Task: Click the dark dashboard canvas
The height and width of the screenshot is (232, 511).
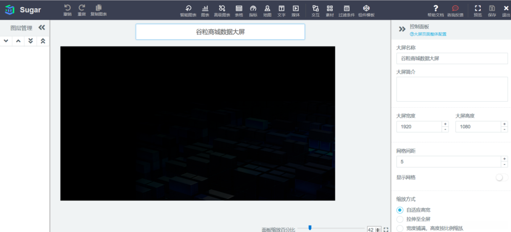Action: pyautogui.click(x=198, y=123)
